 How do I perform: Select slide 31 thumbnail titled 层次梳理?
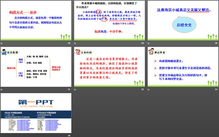(36, 67)
